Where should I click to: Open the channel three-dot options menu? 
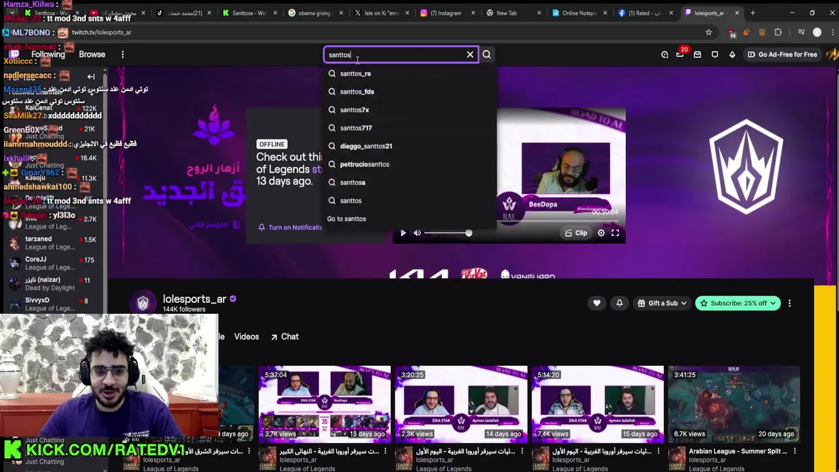coord(789,303)
